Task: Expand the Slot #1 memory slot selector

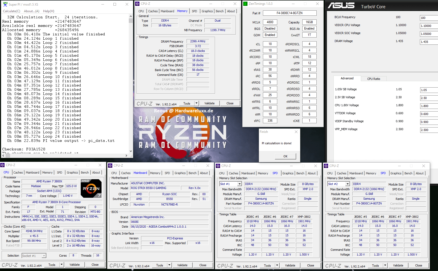Action: [x=239, y=184]
